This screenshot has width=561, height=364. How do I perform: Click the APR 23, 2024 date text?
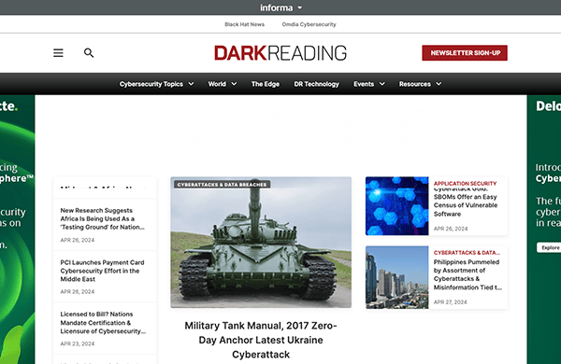click(x=78, y=343)
